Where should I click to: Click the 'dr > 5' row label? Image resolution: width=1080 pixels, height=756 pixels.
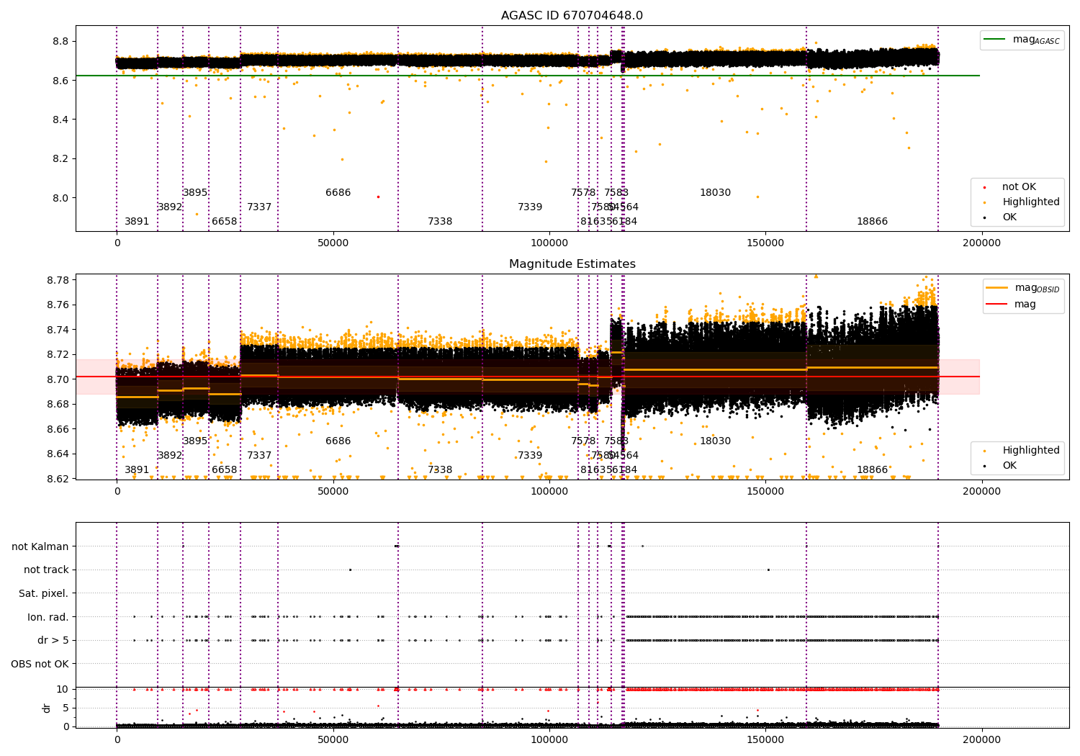click(53, 640)
